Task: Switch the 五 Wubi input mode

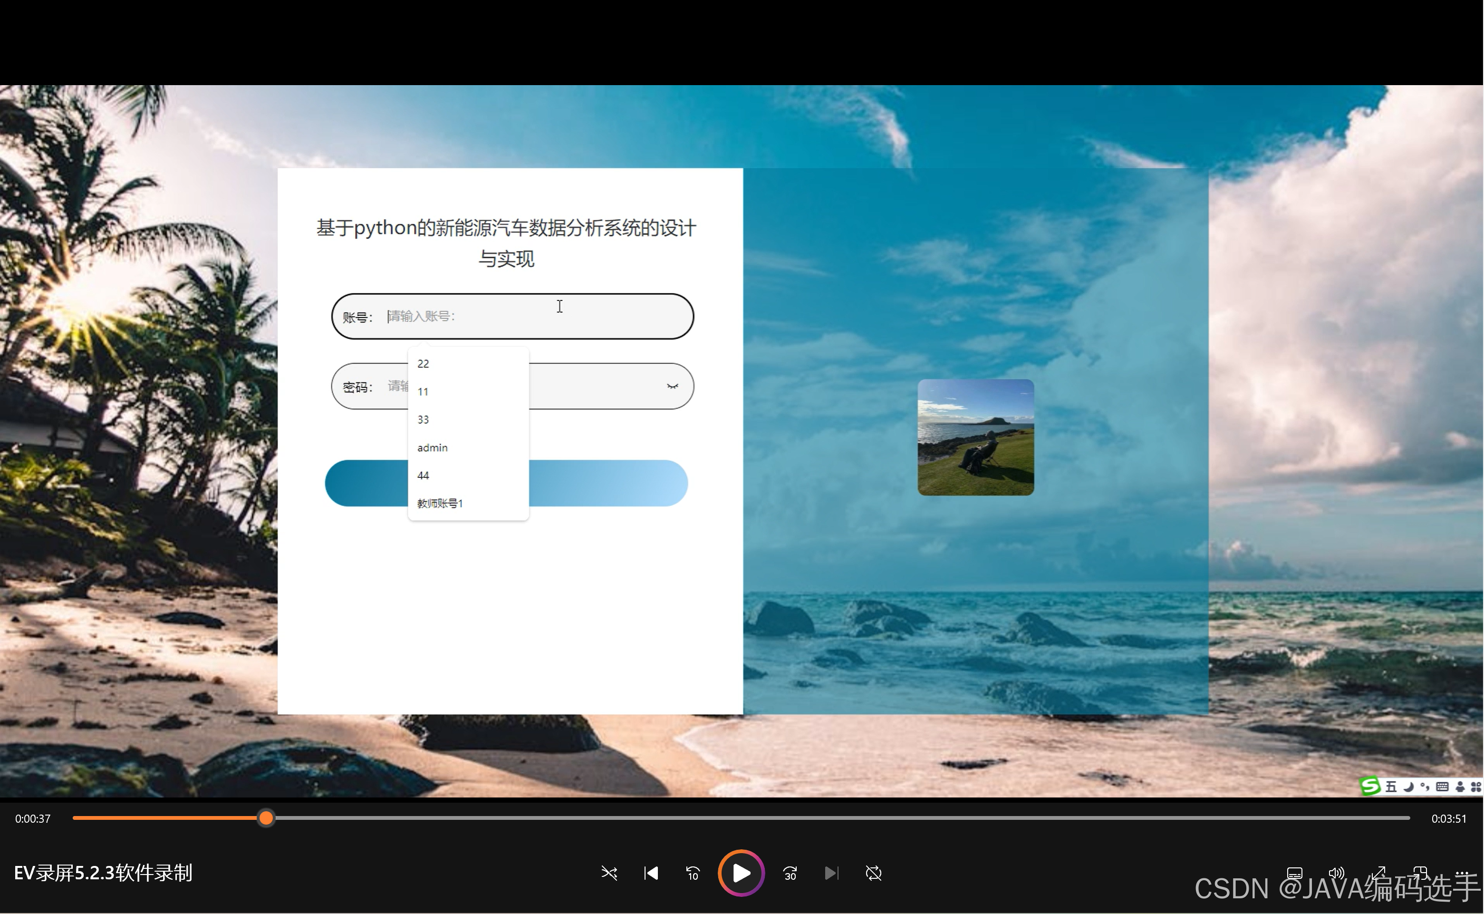Action: tap(1392, 787)
